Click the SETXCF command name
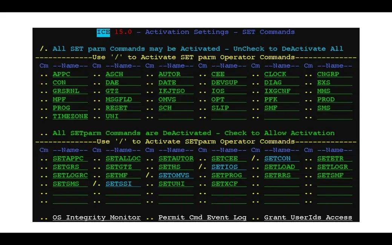The width and height of the screenshot is (392, 245). (225, 184)
